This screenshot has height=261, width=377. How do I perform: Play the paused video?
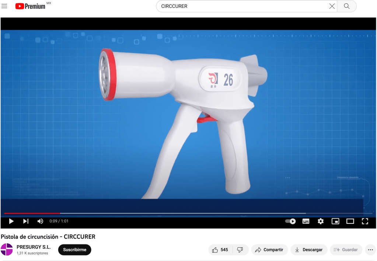coord(11,221)
